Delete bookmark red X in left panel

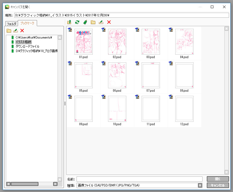pyautogui.click(x=22, y=31)
